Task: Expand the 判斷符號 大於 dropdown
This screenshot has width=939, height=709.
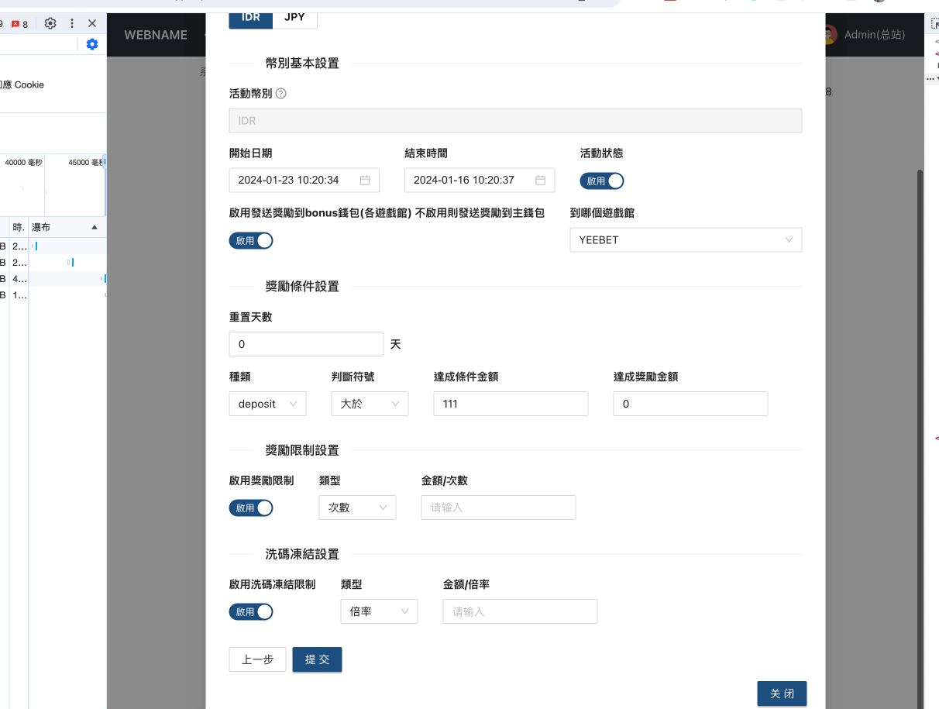Action: click(370, 404)
